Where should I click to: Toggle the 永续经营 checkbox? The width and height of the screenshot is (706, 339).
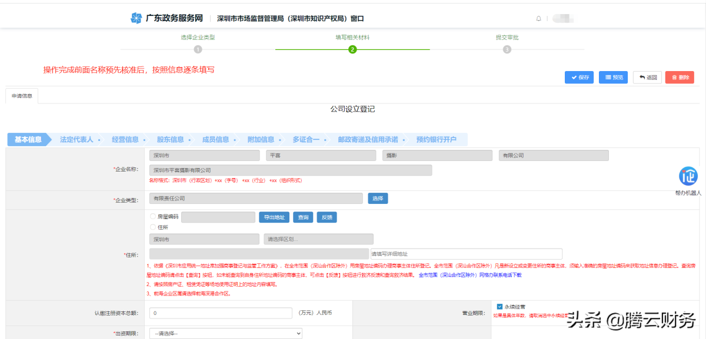coord(500,307)
